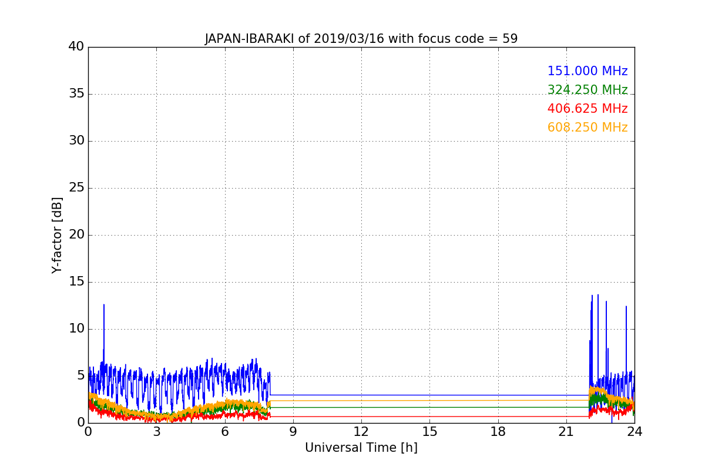Select the 406.625 MHz legend label

pyautogui.click(x=587, y=109)
